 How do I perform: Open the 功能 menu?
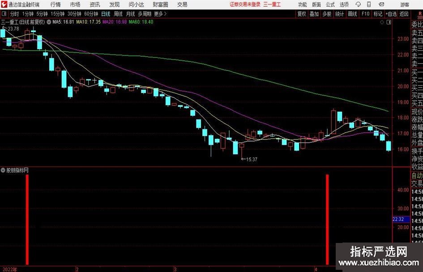click(x=303, y=4)
